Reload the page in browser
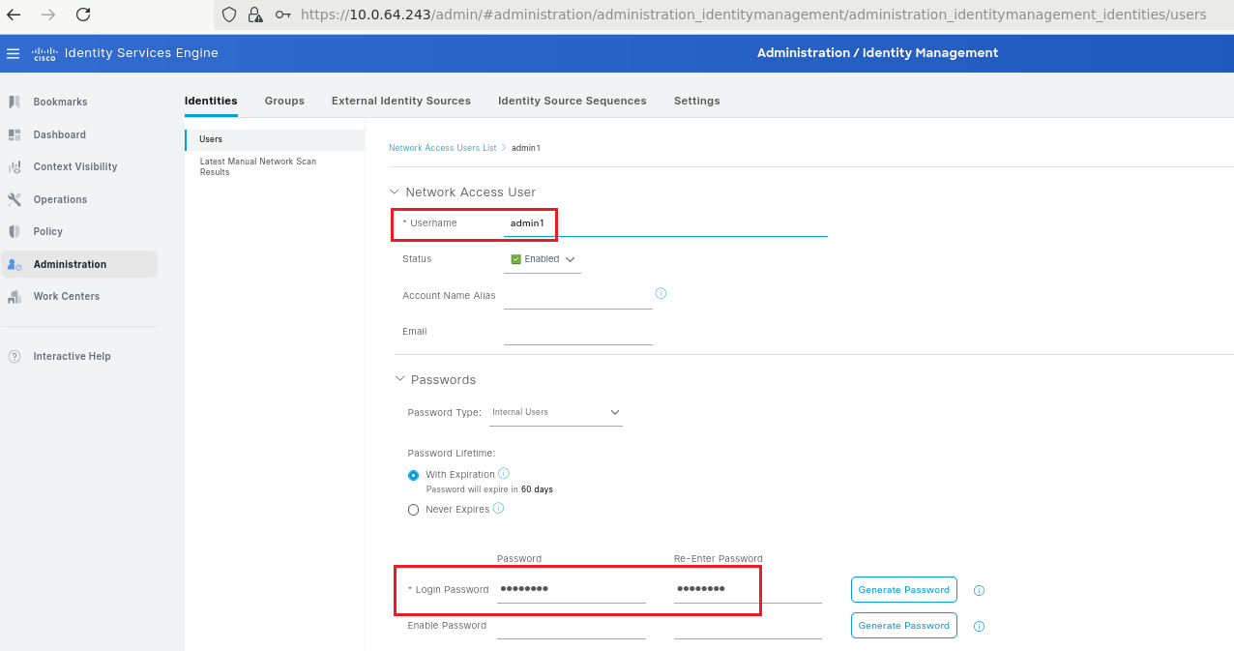 83,15
